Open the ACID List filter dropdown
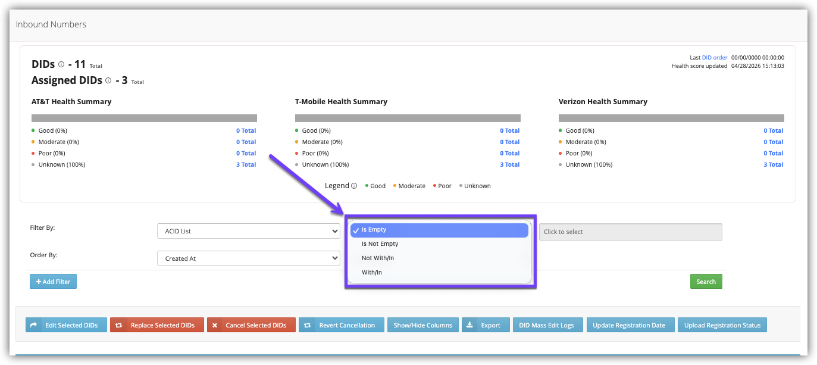817x365 pixels. [248, 231]
